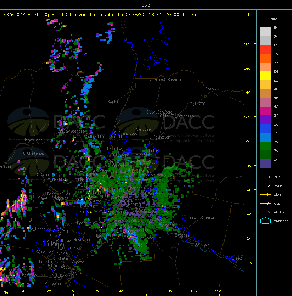Click the L_Asuncion place label
The width and height of the screenshot is (292, 296).
click(x=160, y=137)
